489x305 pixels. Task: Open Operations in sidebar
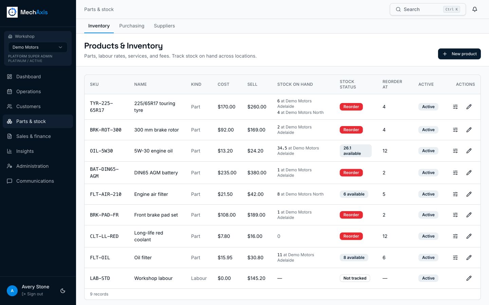click(x=38, y=91)
